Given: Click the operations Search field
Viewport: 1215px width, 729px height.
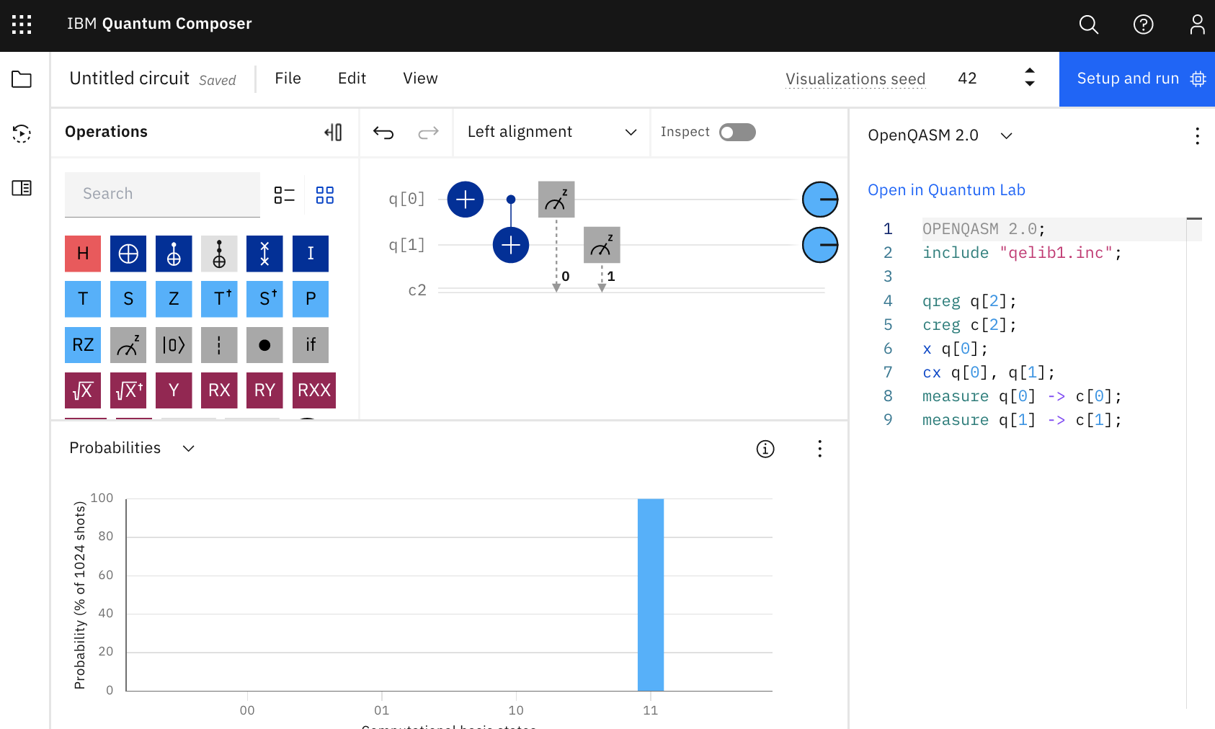Looking at the screenshot, I should [162, 194].
